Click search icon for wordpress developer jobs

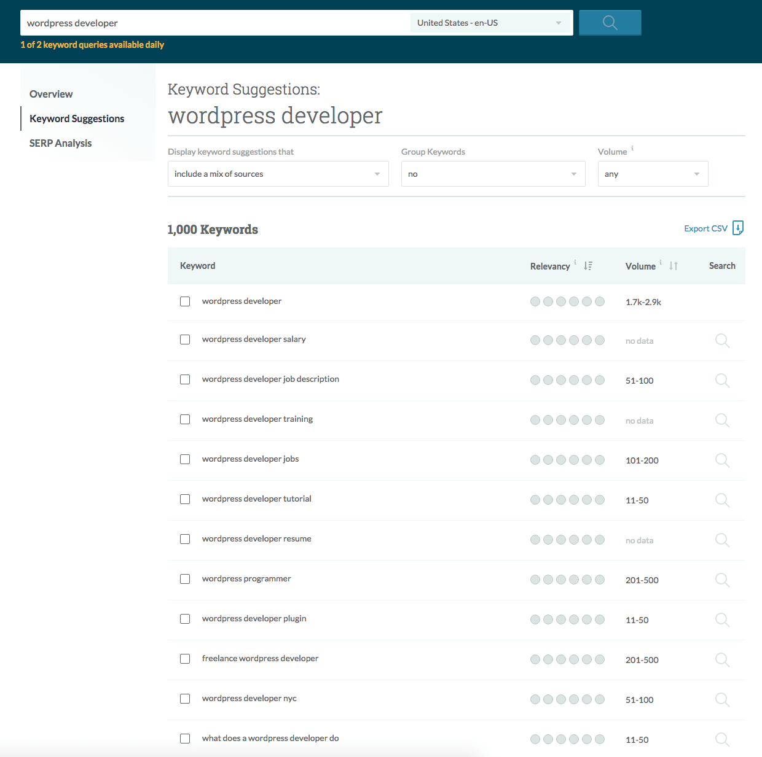point(722,460)
